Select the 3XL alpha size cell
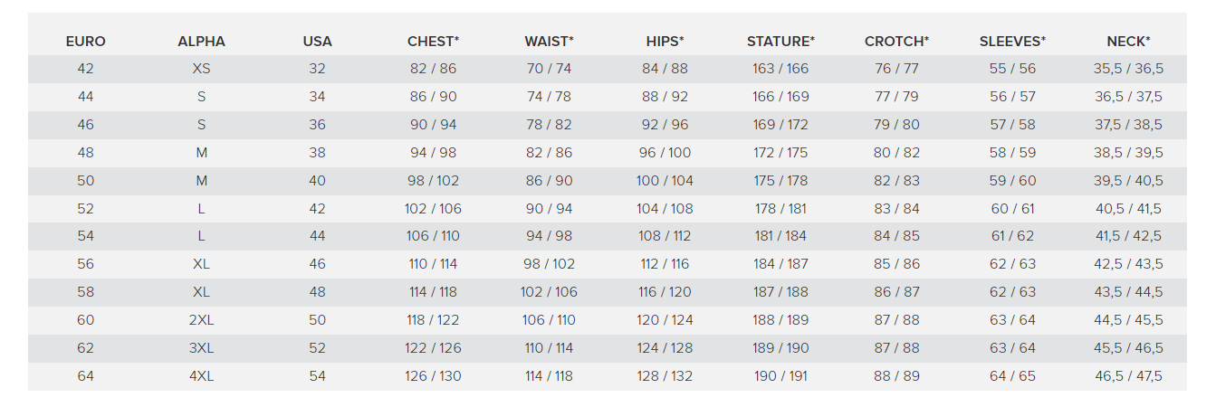1216x407 pixels. point(201,348)
